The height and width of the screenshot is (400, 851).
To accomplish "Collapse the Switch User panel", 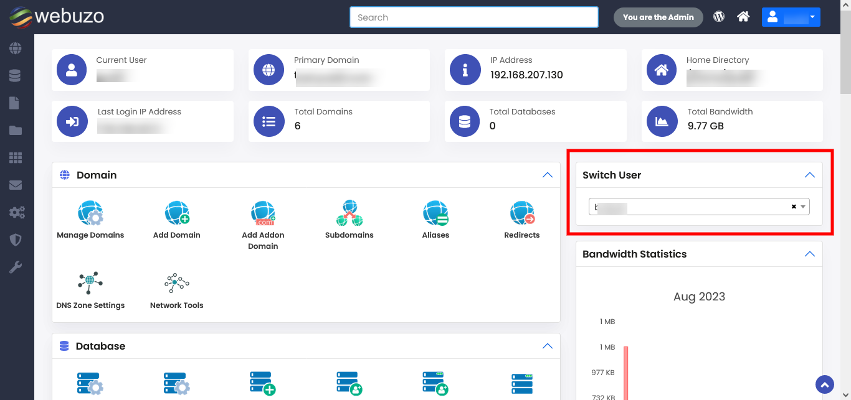I will tap(810, 175).
